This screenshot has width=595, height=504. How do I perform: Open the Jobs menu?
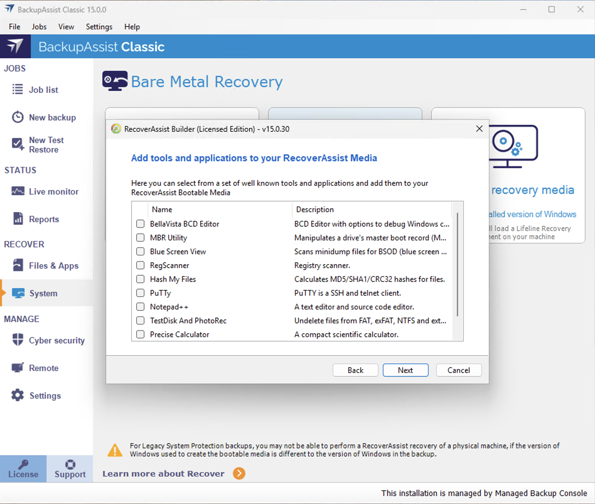click(x=39, y=27)
